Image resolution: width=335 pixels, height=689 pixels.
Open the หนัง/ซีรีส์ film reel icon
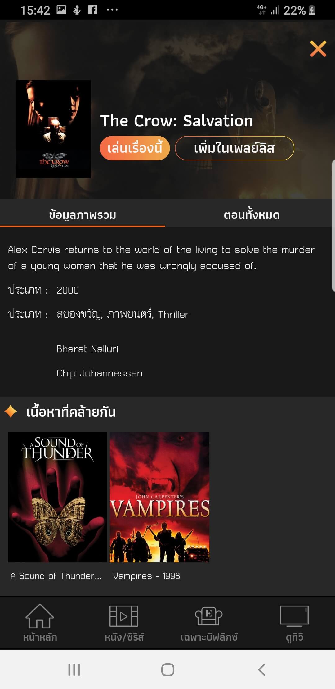124,616
